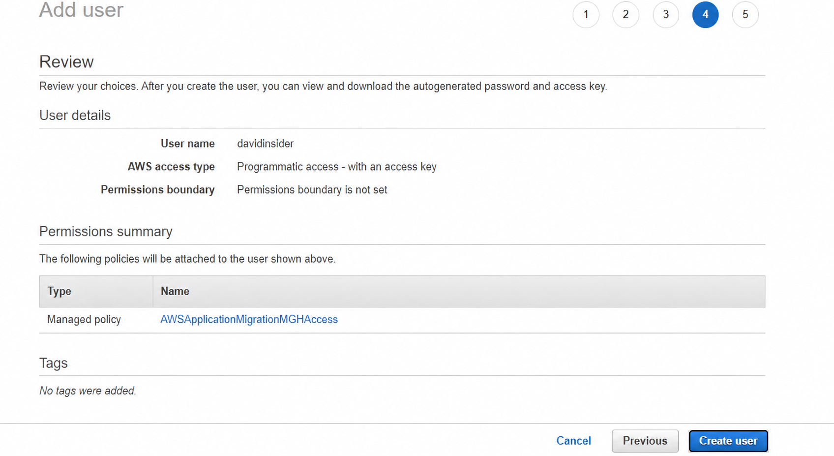Image resolution: width=834 pixels, height=456 pixels.
Task: Click the Cancel link
Action: [573, 441]
